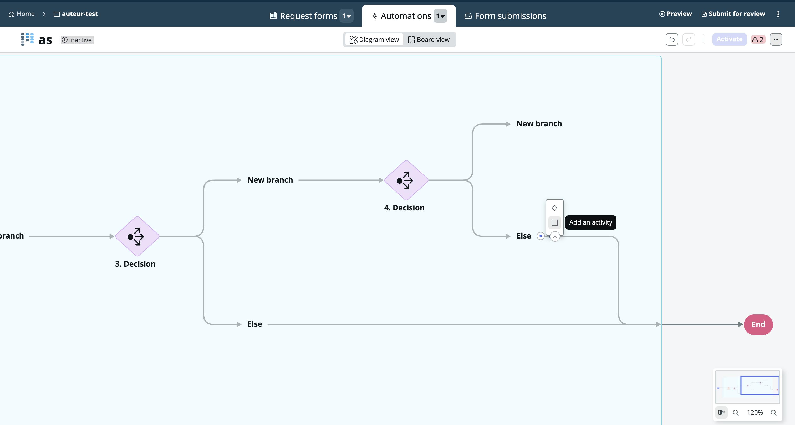Click Submit for review
The image size is (795, 425).
[733, 14]
